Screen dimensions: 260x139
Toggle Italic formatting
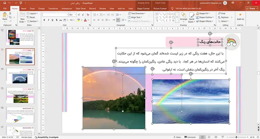coord(48,20)
